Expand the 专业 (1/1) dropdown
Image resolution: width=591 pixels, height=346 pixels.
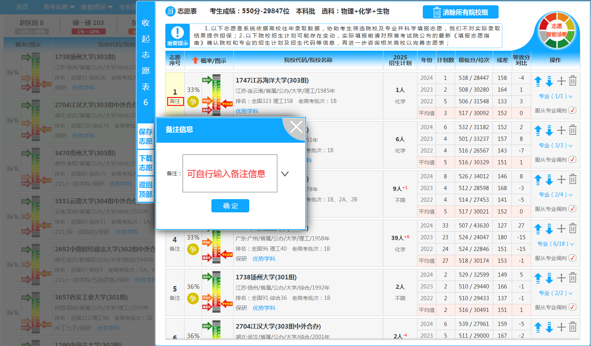[x=555, y=96]
